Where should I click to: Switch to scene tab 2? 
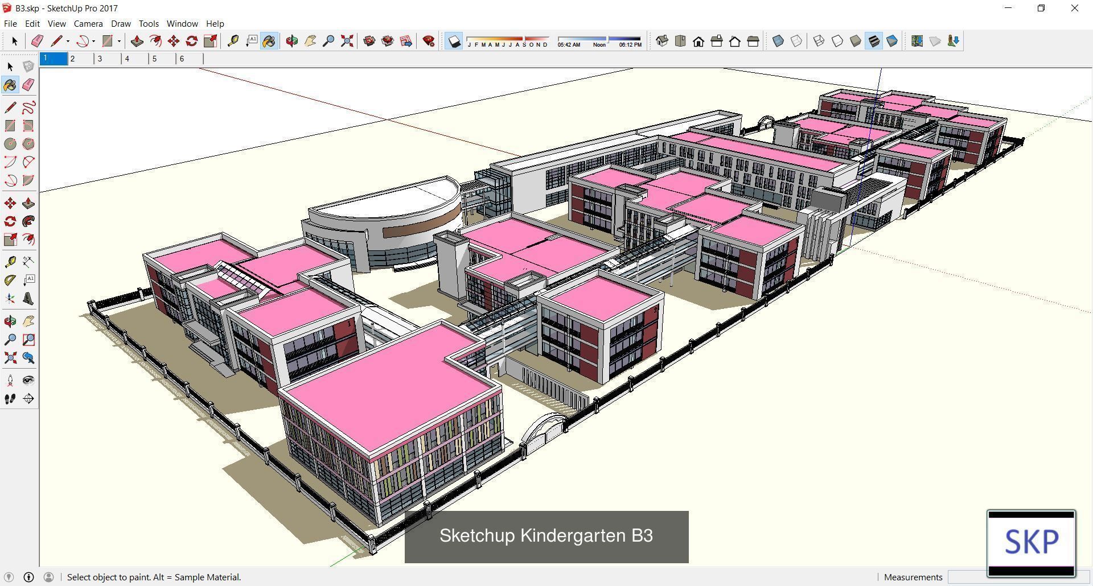point(80,59)
